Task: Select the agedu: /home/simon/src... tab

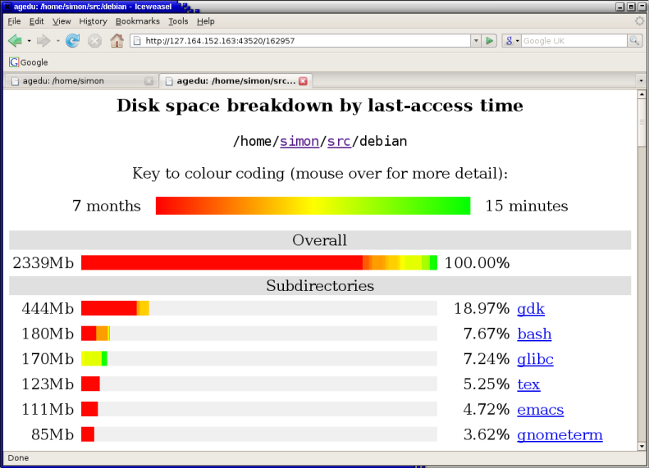Action: coord(236,80)
